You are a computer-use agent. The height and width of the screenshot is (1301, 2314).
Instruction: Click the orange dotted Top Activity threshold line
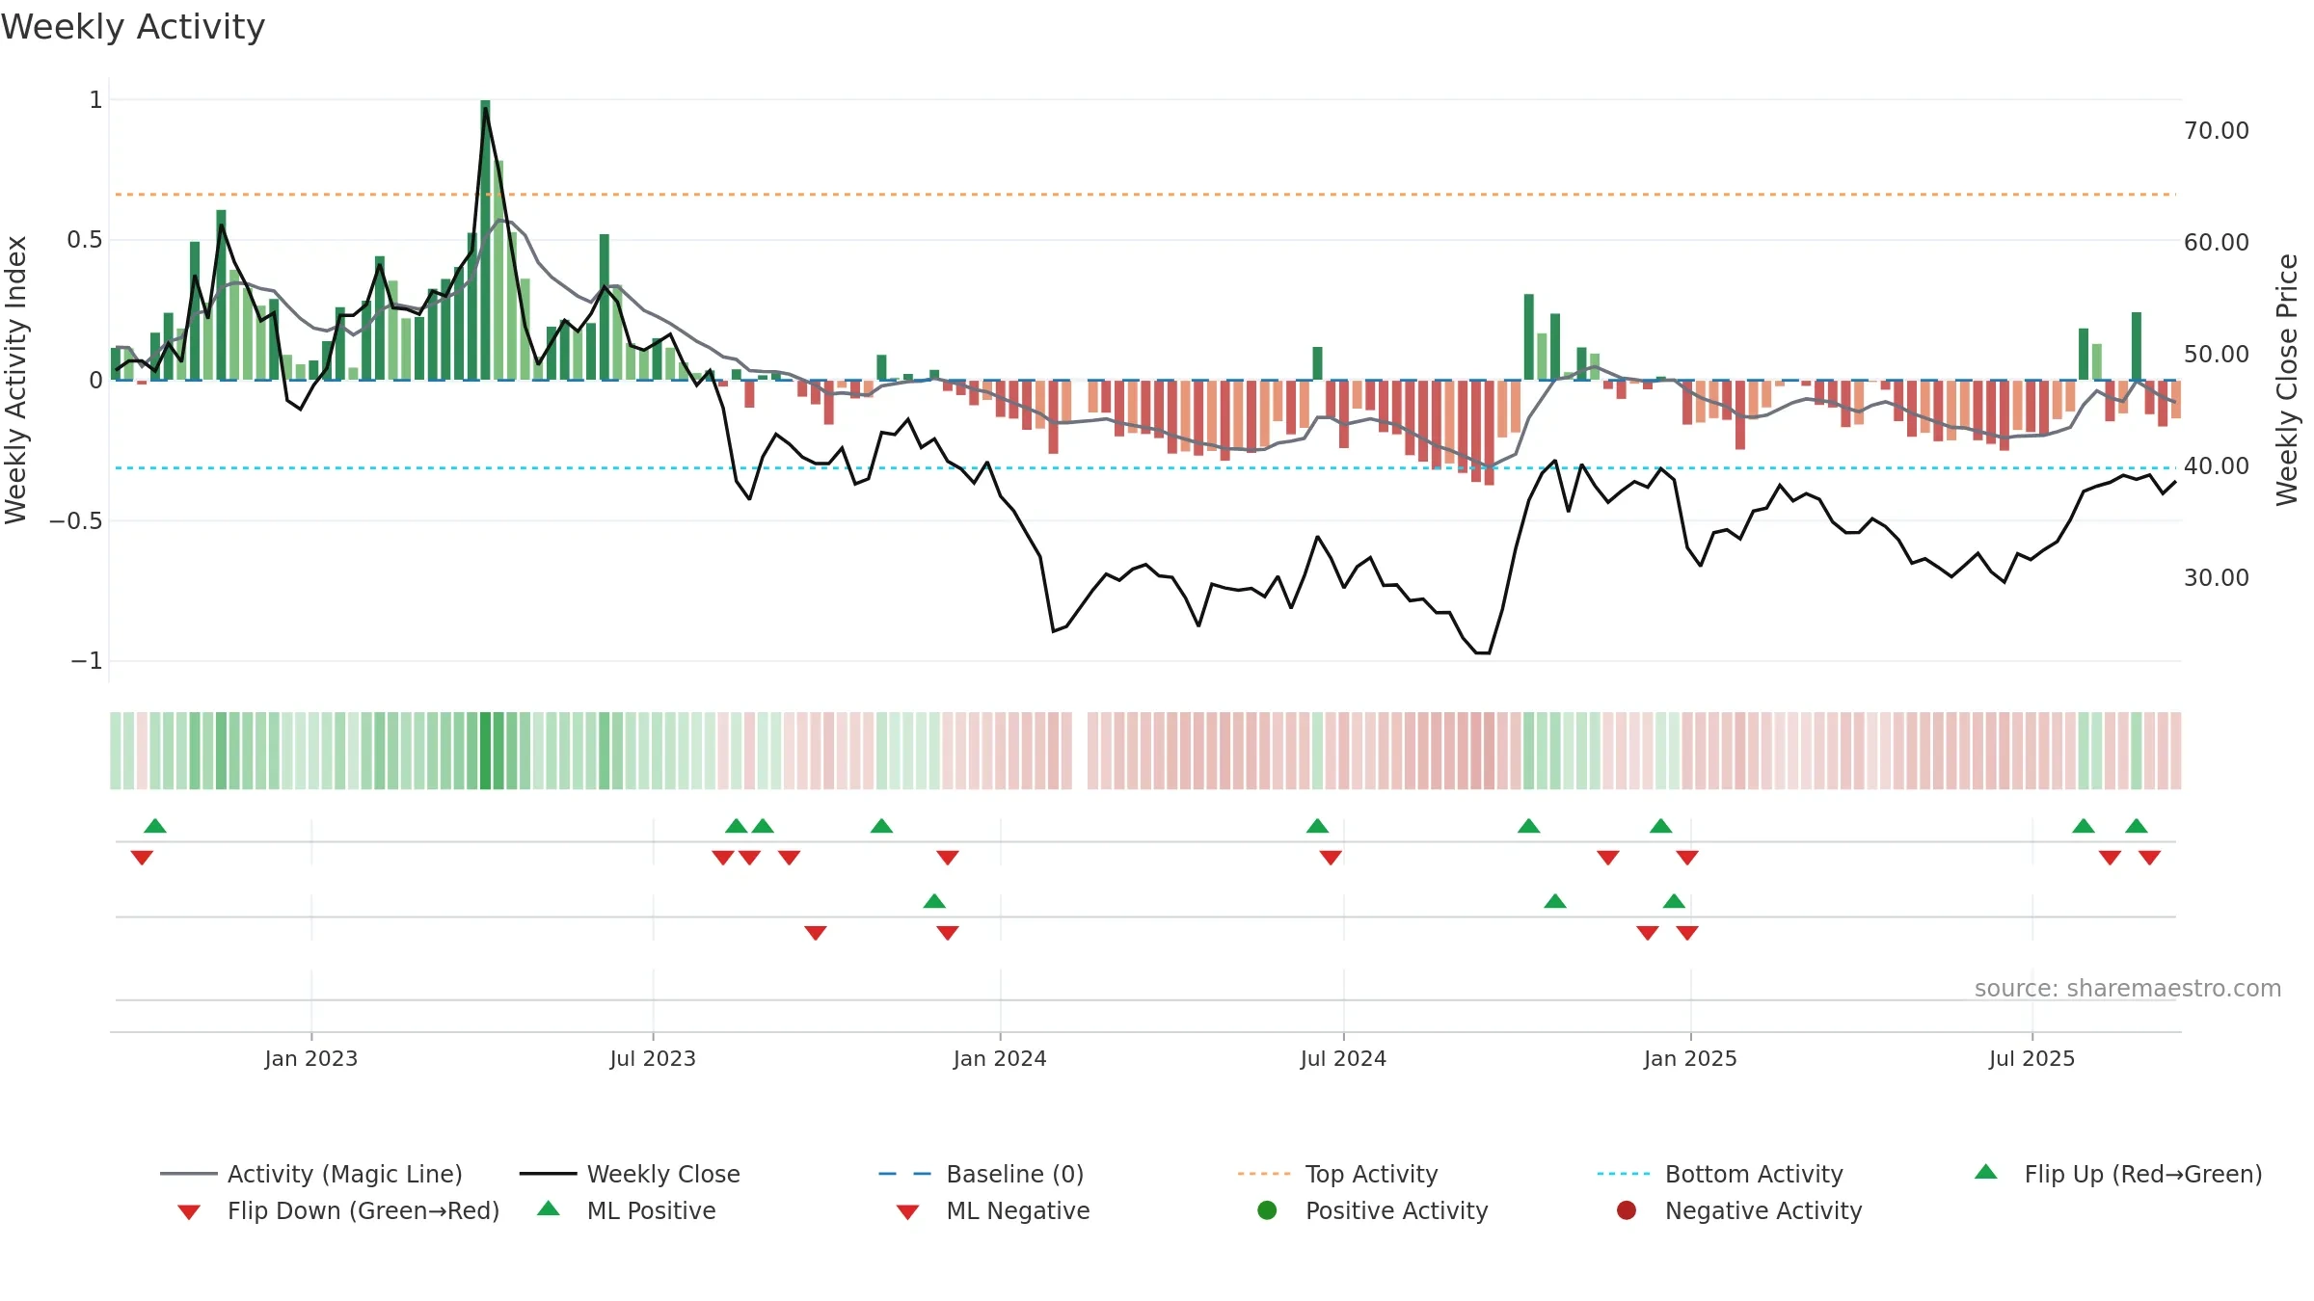[x=1145, y=195]
